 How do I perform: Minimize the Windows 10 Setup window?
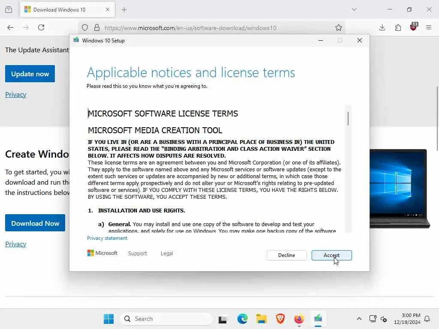[x=321, y=41]
